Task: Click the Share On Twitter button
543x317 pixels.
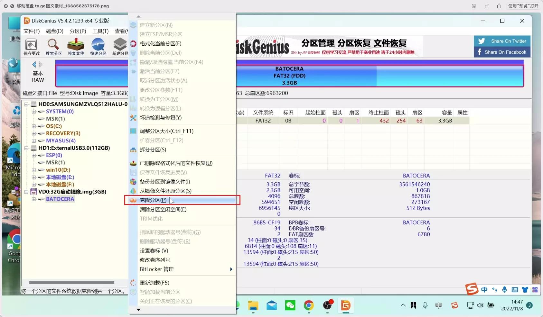Action: 501,41
